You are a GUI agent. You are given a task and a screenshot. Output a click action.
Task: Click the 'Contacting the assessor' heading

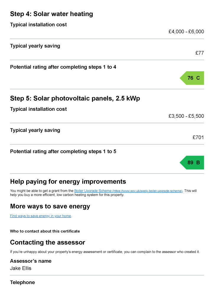48,243
